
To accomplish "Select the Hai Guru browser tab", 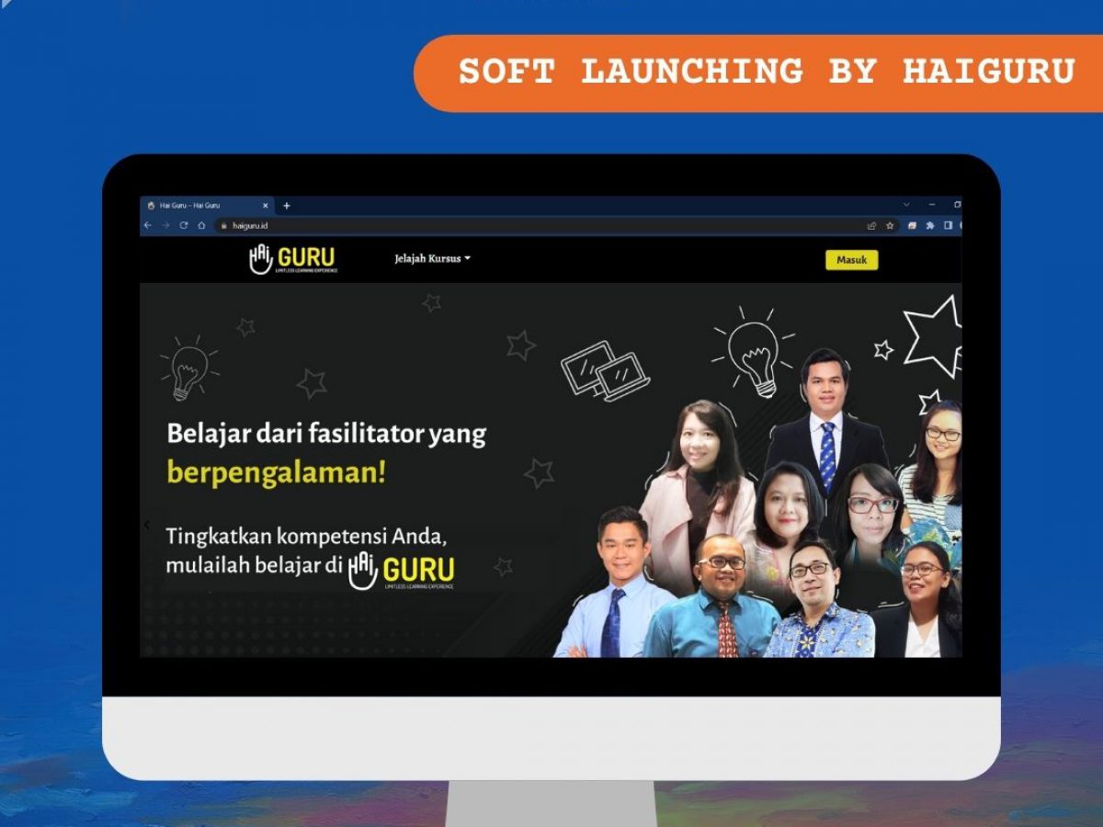I will (208, 206).
